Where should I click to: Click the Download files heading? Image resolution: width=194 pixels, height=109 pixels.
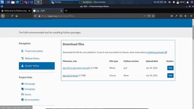point(73,44)
